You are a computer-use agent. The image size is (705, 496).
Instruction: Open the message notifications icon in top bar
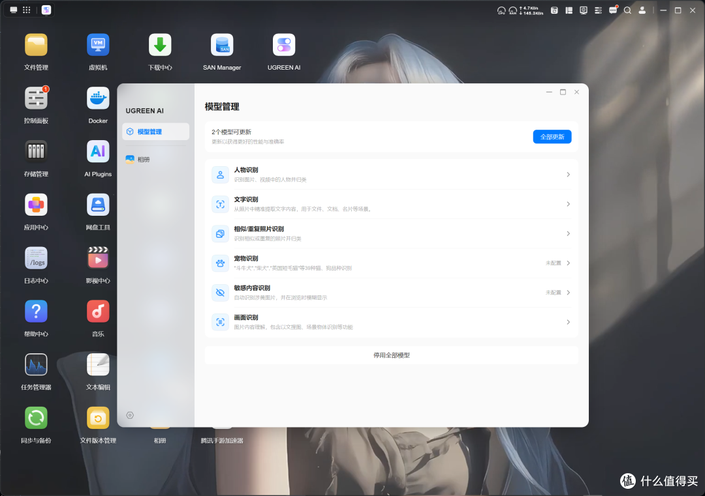[613, 10]
